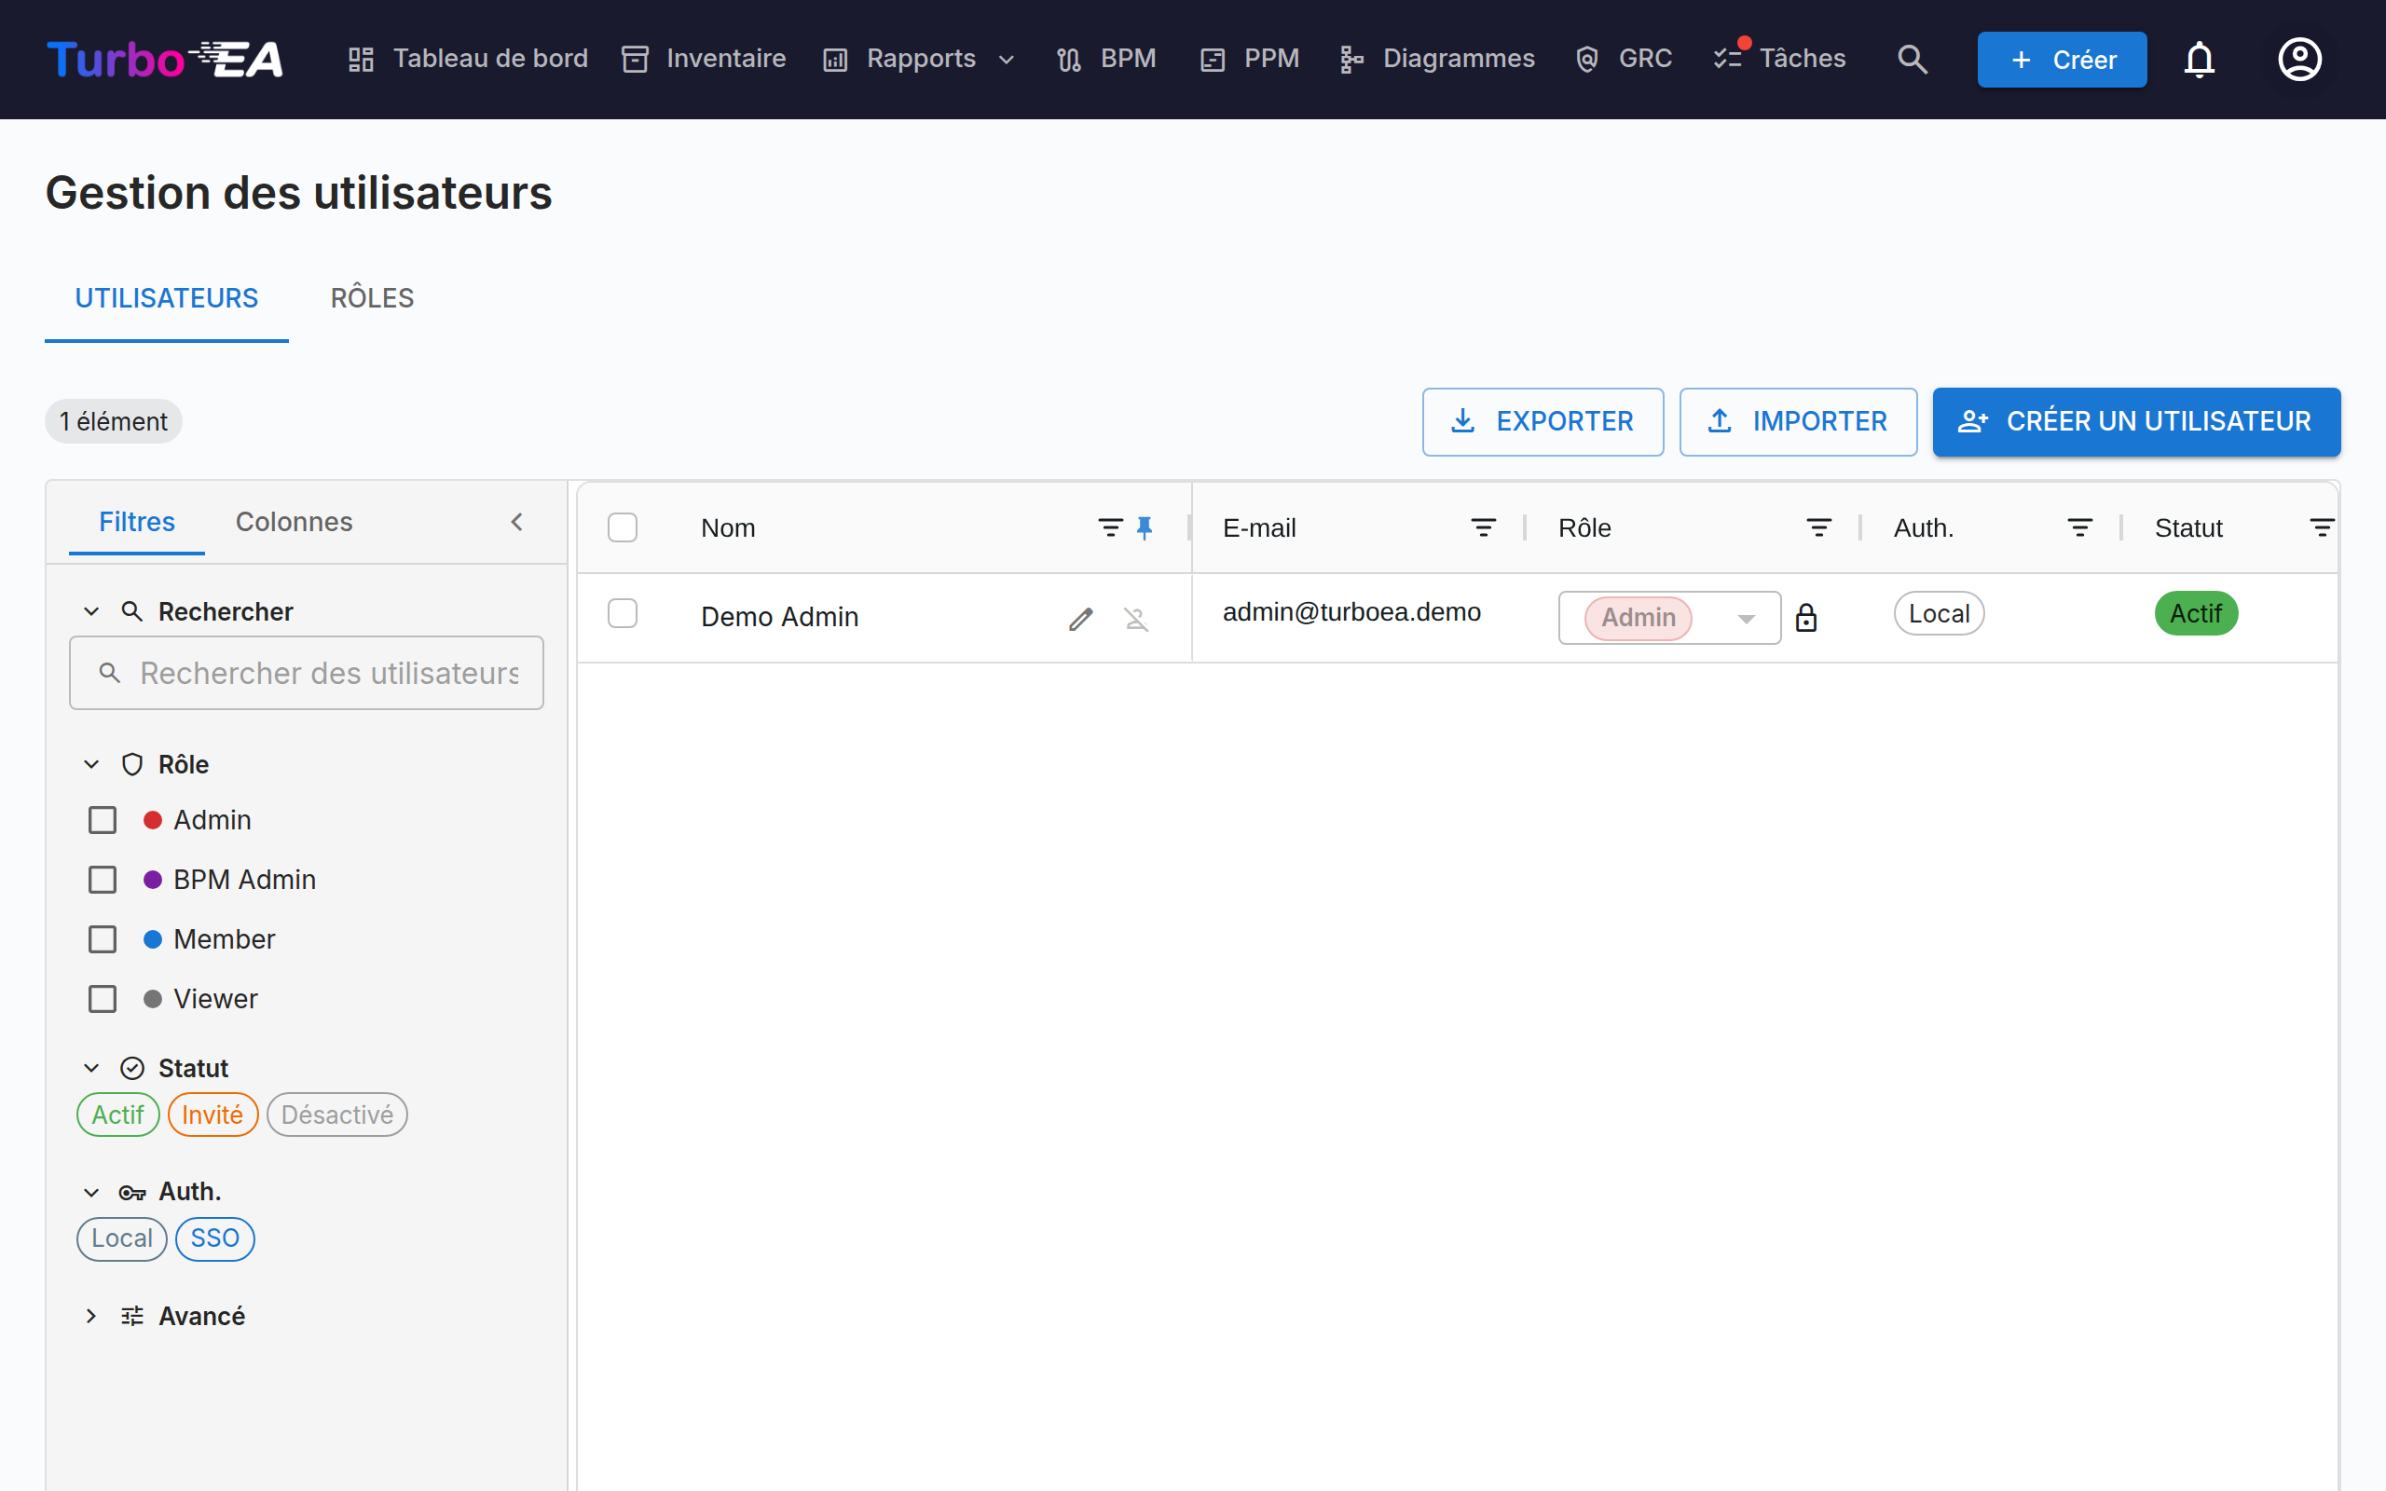Click the Rechercher des utilisateurs search field
Screen dimensions: 2386x1491
tap(306, 673)
